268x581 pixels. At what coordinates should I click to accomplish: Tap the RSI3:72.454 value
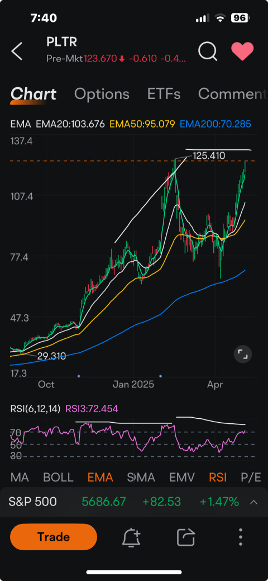pyautogui.click(x=92, y=409)
